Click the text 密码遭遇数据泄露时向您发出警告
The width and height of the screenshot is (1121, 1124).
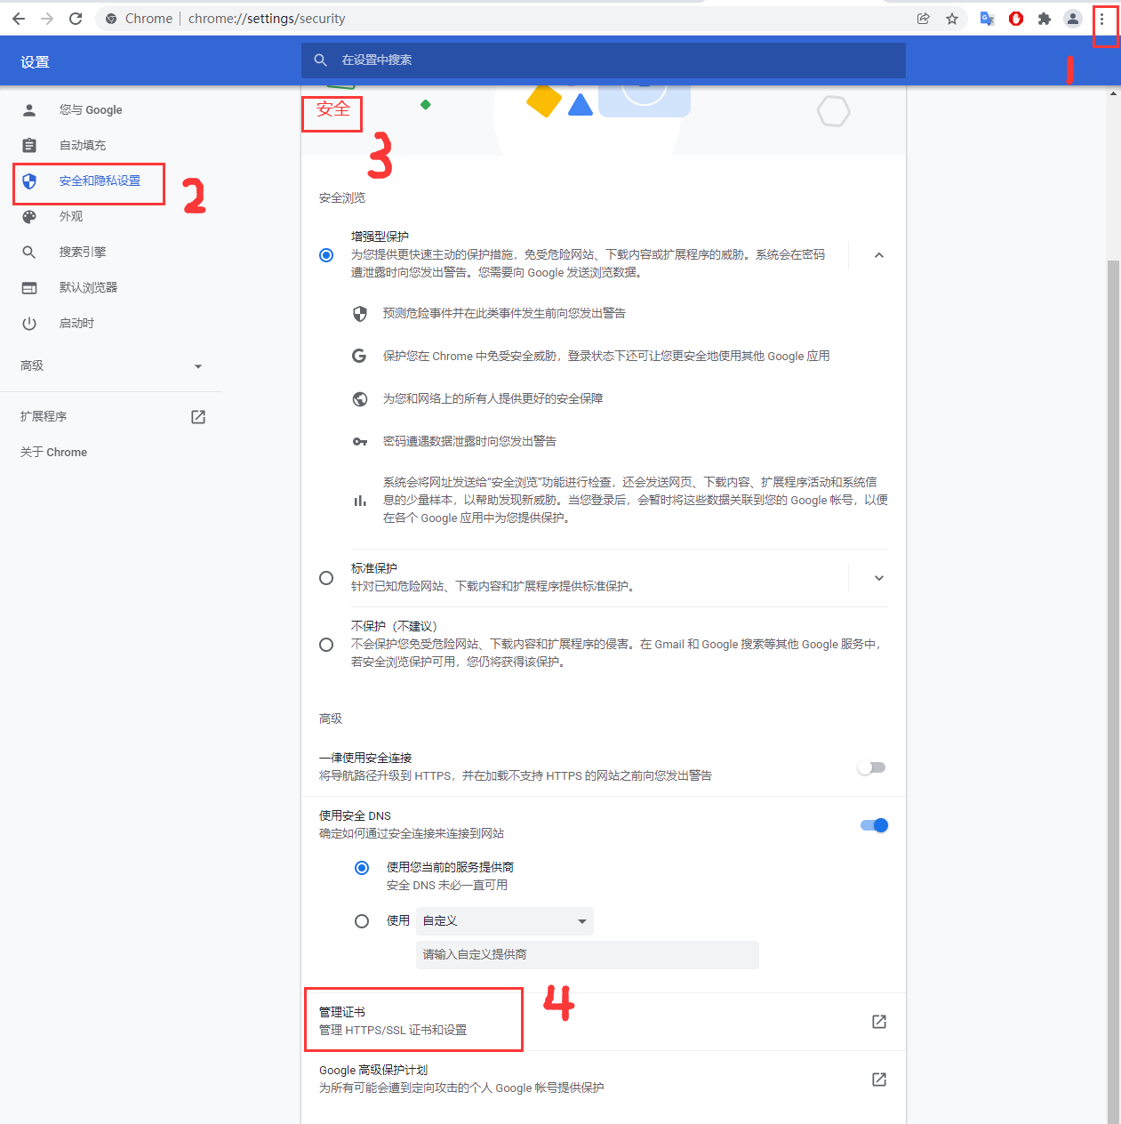click(469, 441)
